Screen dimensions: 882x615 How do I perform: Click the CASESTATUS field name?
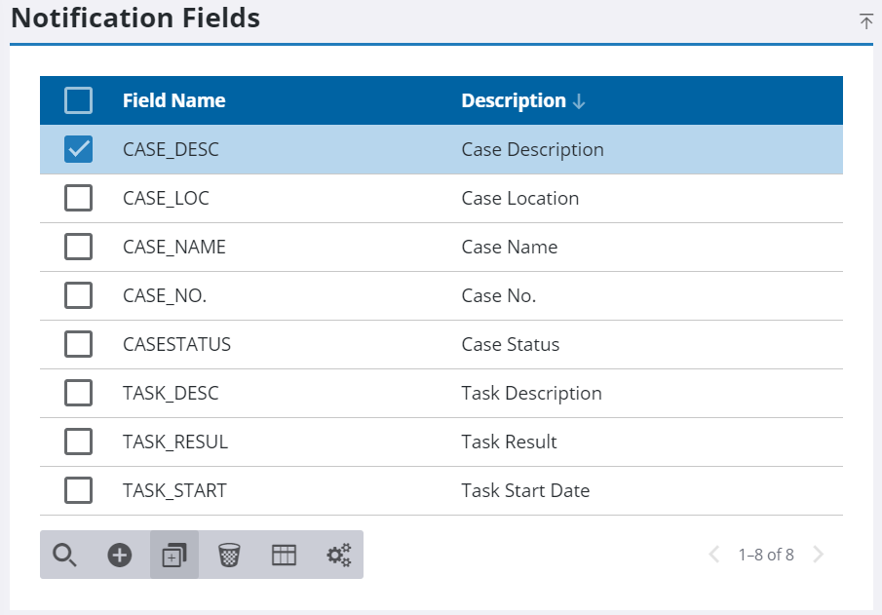(x=176, y=344)
